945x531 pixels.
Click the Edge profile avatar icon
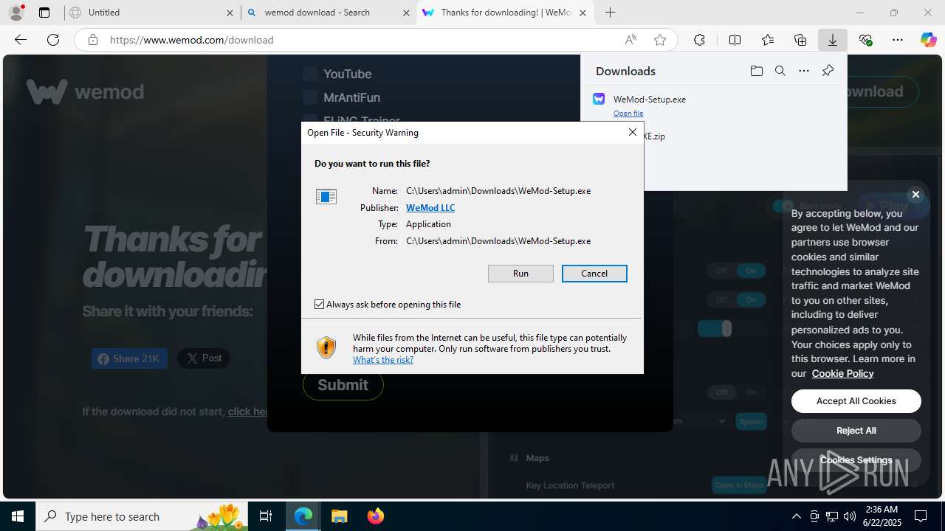coord(16,13)
